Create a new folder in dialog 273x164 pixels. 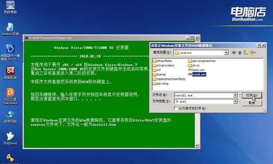coord(246,52)
